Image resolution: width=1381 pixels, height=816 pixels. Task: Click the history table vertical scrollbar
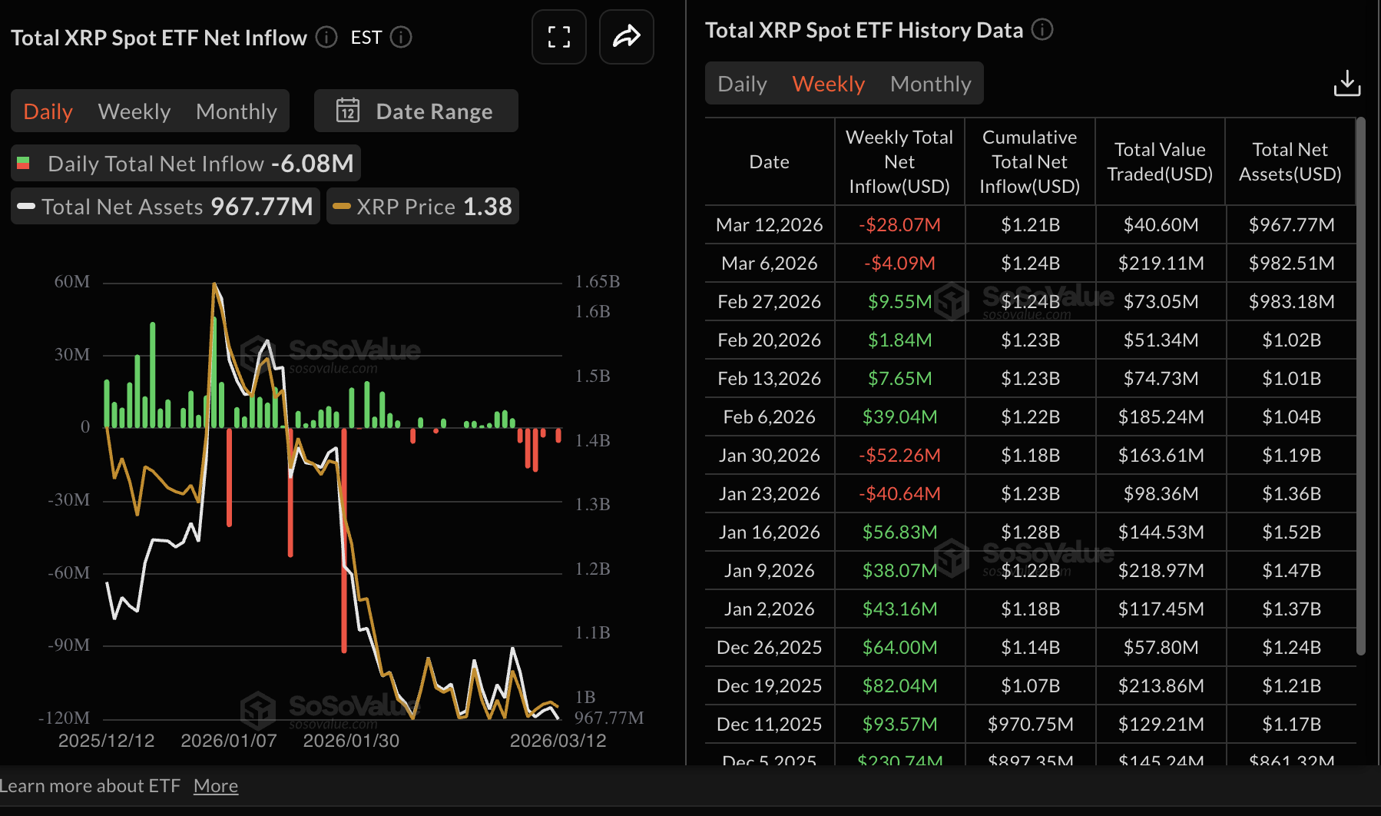point(1360,384)
